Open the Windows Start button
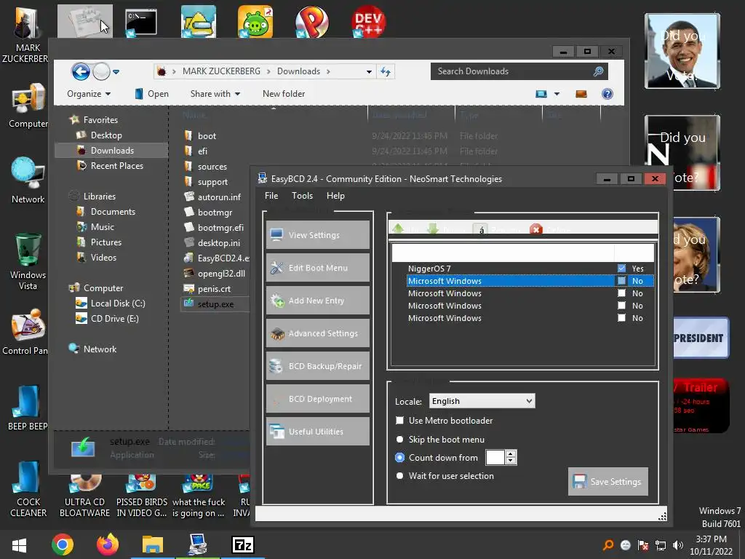 (x=19, y=544)
